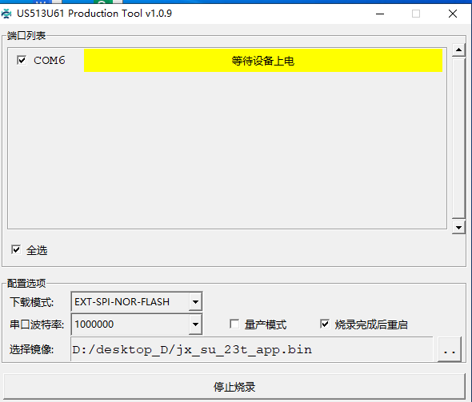Select the COM6 port label
This screenshot has height=402, width=472.
click(x=50, y=61)
